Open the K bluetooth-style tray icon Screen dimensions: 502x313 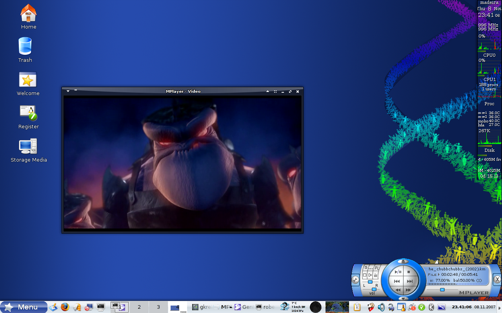(x=432, y=307)
